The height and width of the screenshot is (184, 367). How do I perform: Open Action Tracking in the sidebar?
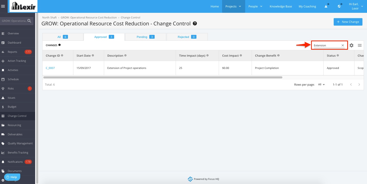coord(17,61)
